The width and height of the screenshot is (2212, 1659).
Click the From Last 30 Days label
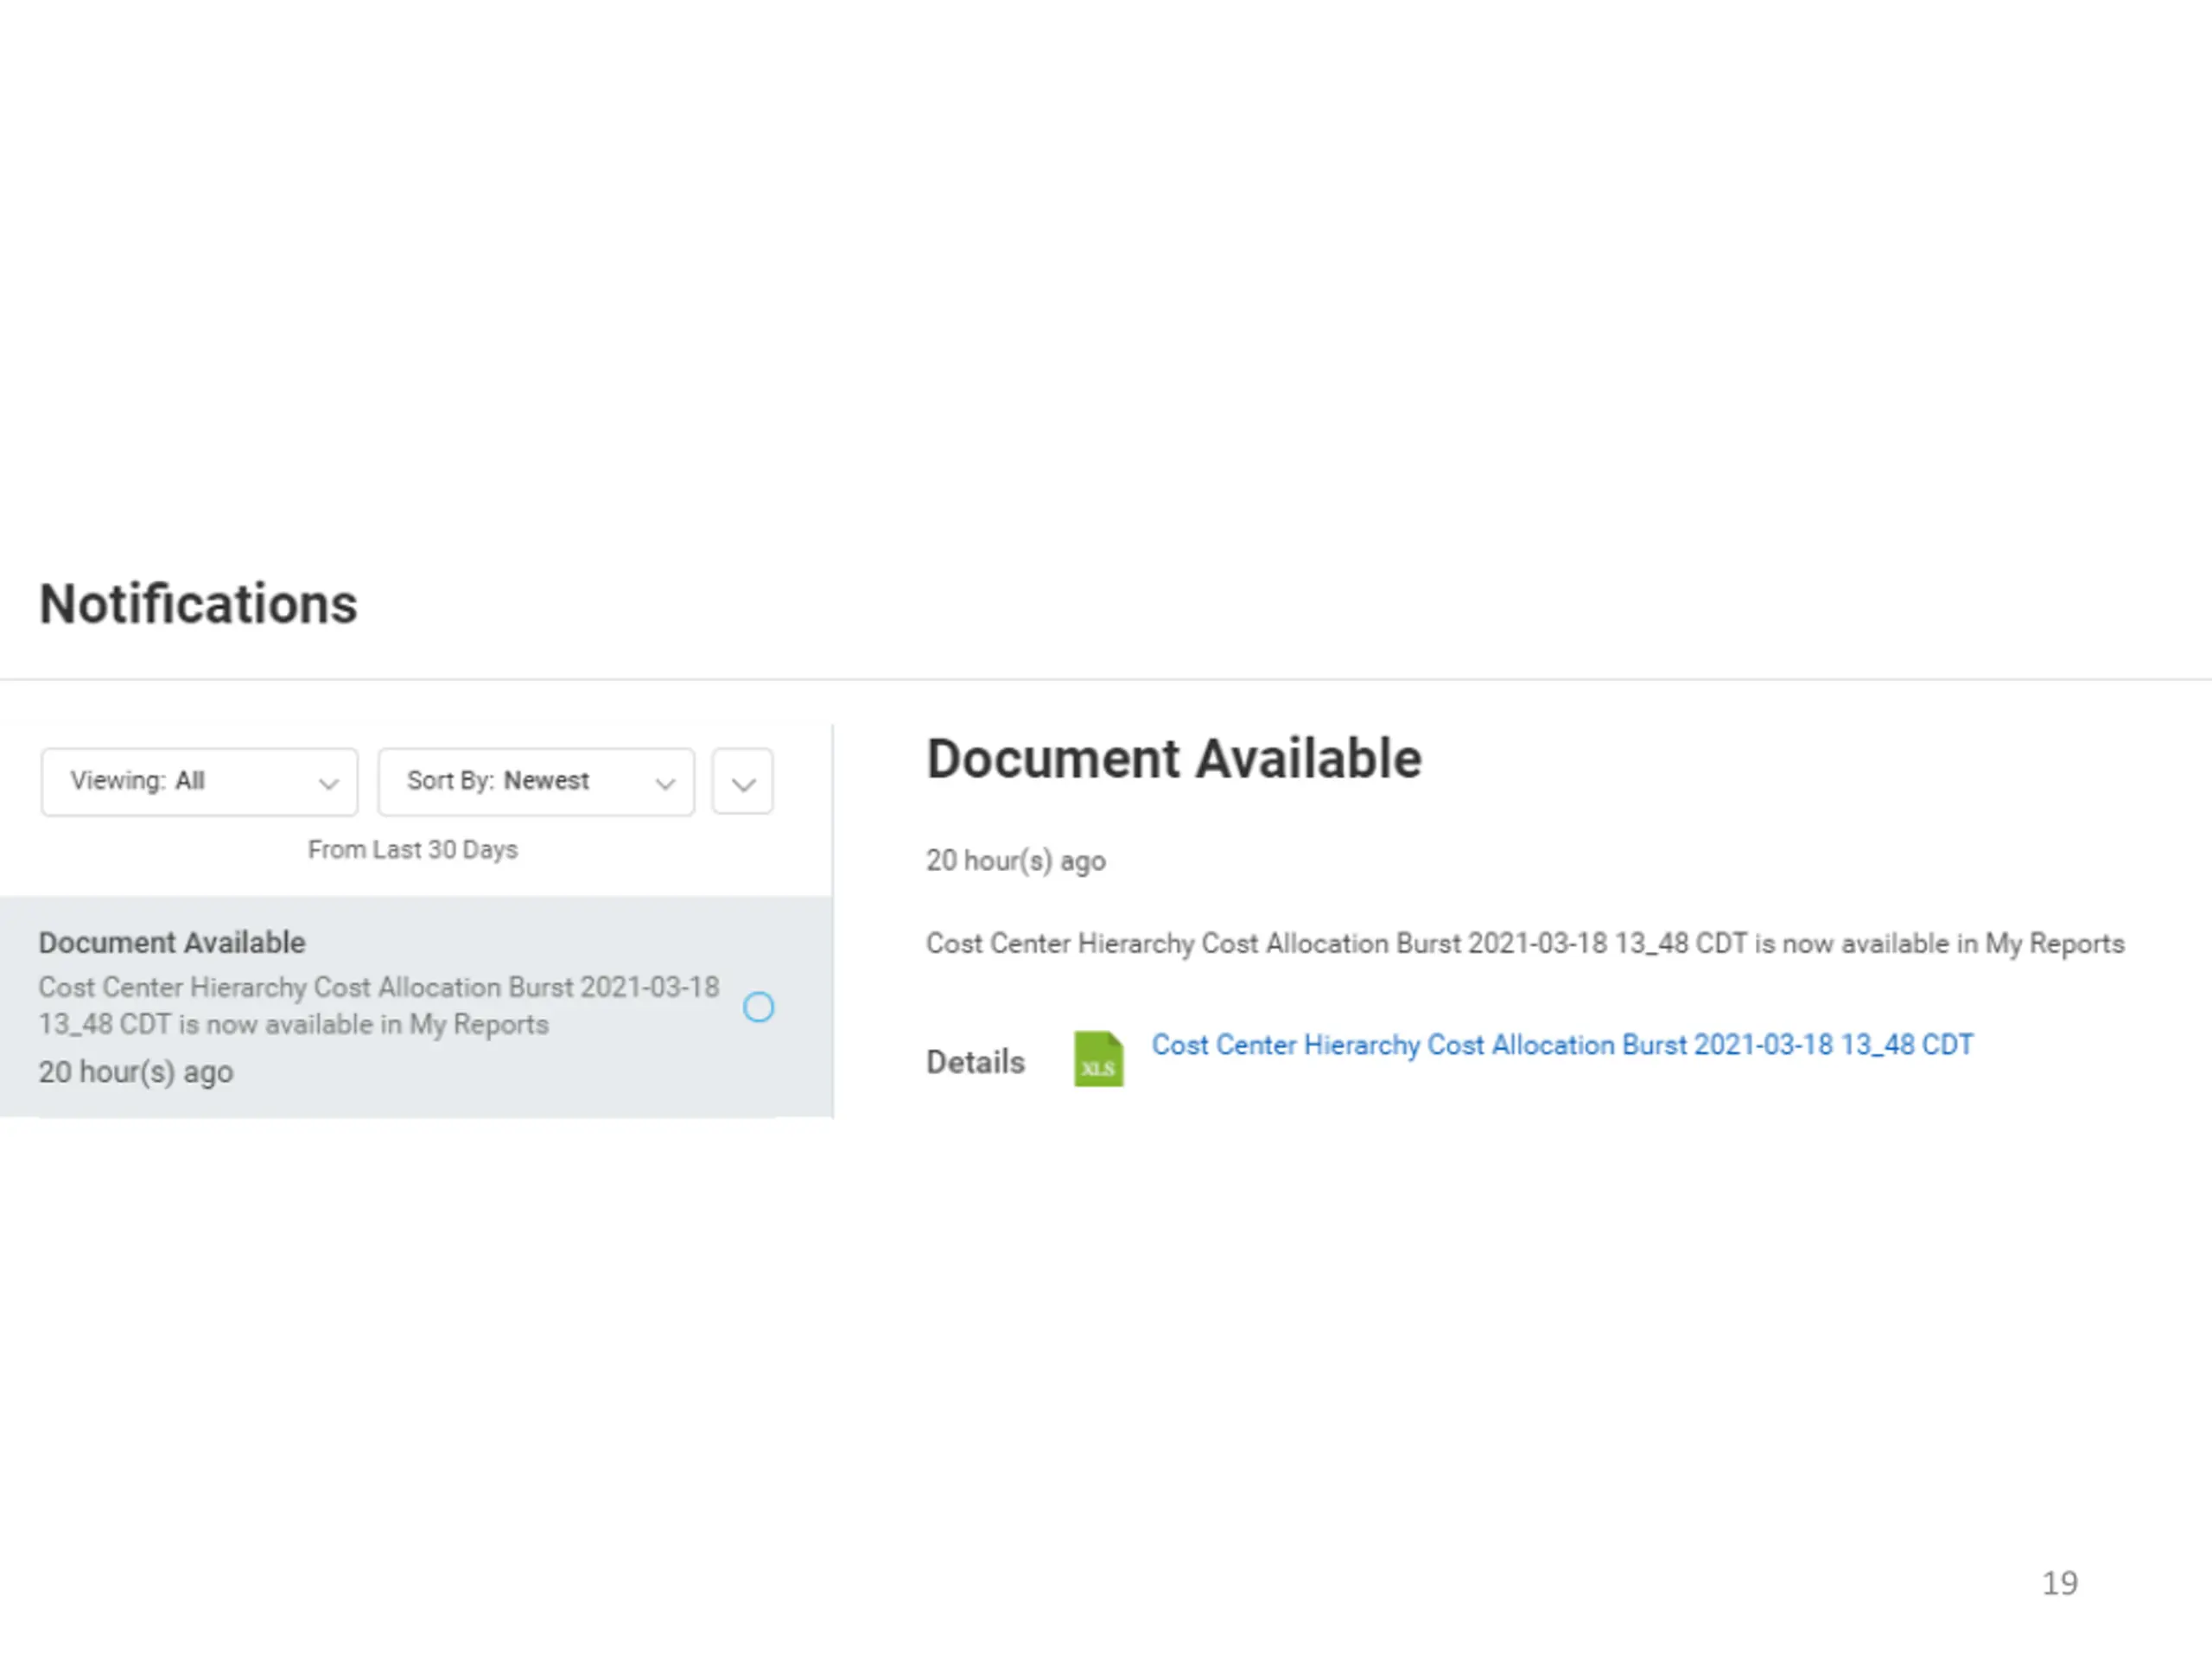412,850
